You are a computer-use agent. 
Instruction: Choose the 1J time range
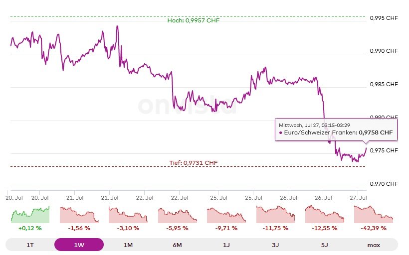click(226, 245)
